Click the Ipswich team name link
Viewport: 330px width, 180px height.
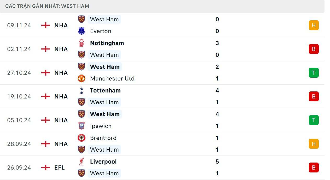coord(101,126)
